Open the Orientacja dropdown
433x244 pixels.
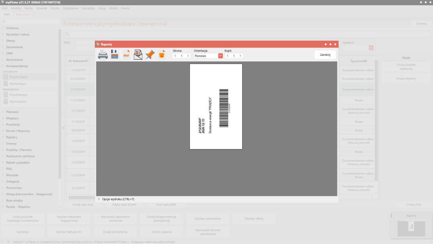[x=220, y=56]
